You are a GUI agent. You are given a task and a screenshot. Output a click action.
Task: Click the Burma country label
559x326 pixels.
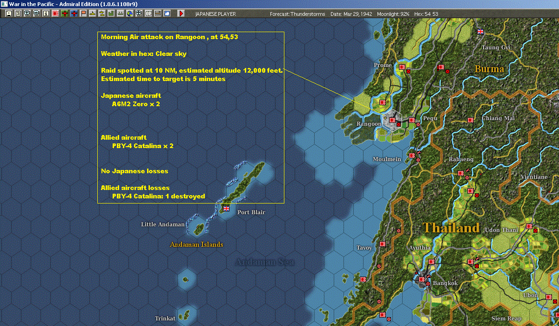[x=489, y=69]
